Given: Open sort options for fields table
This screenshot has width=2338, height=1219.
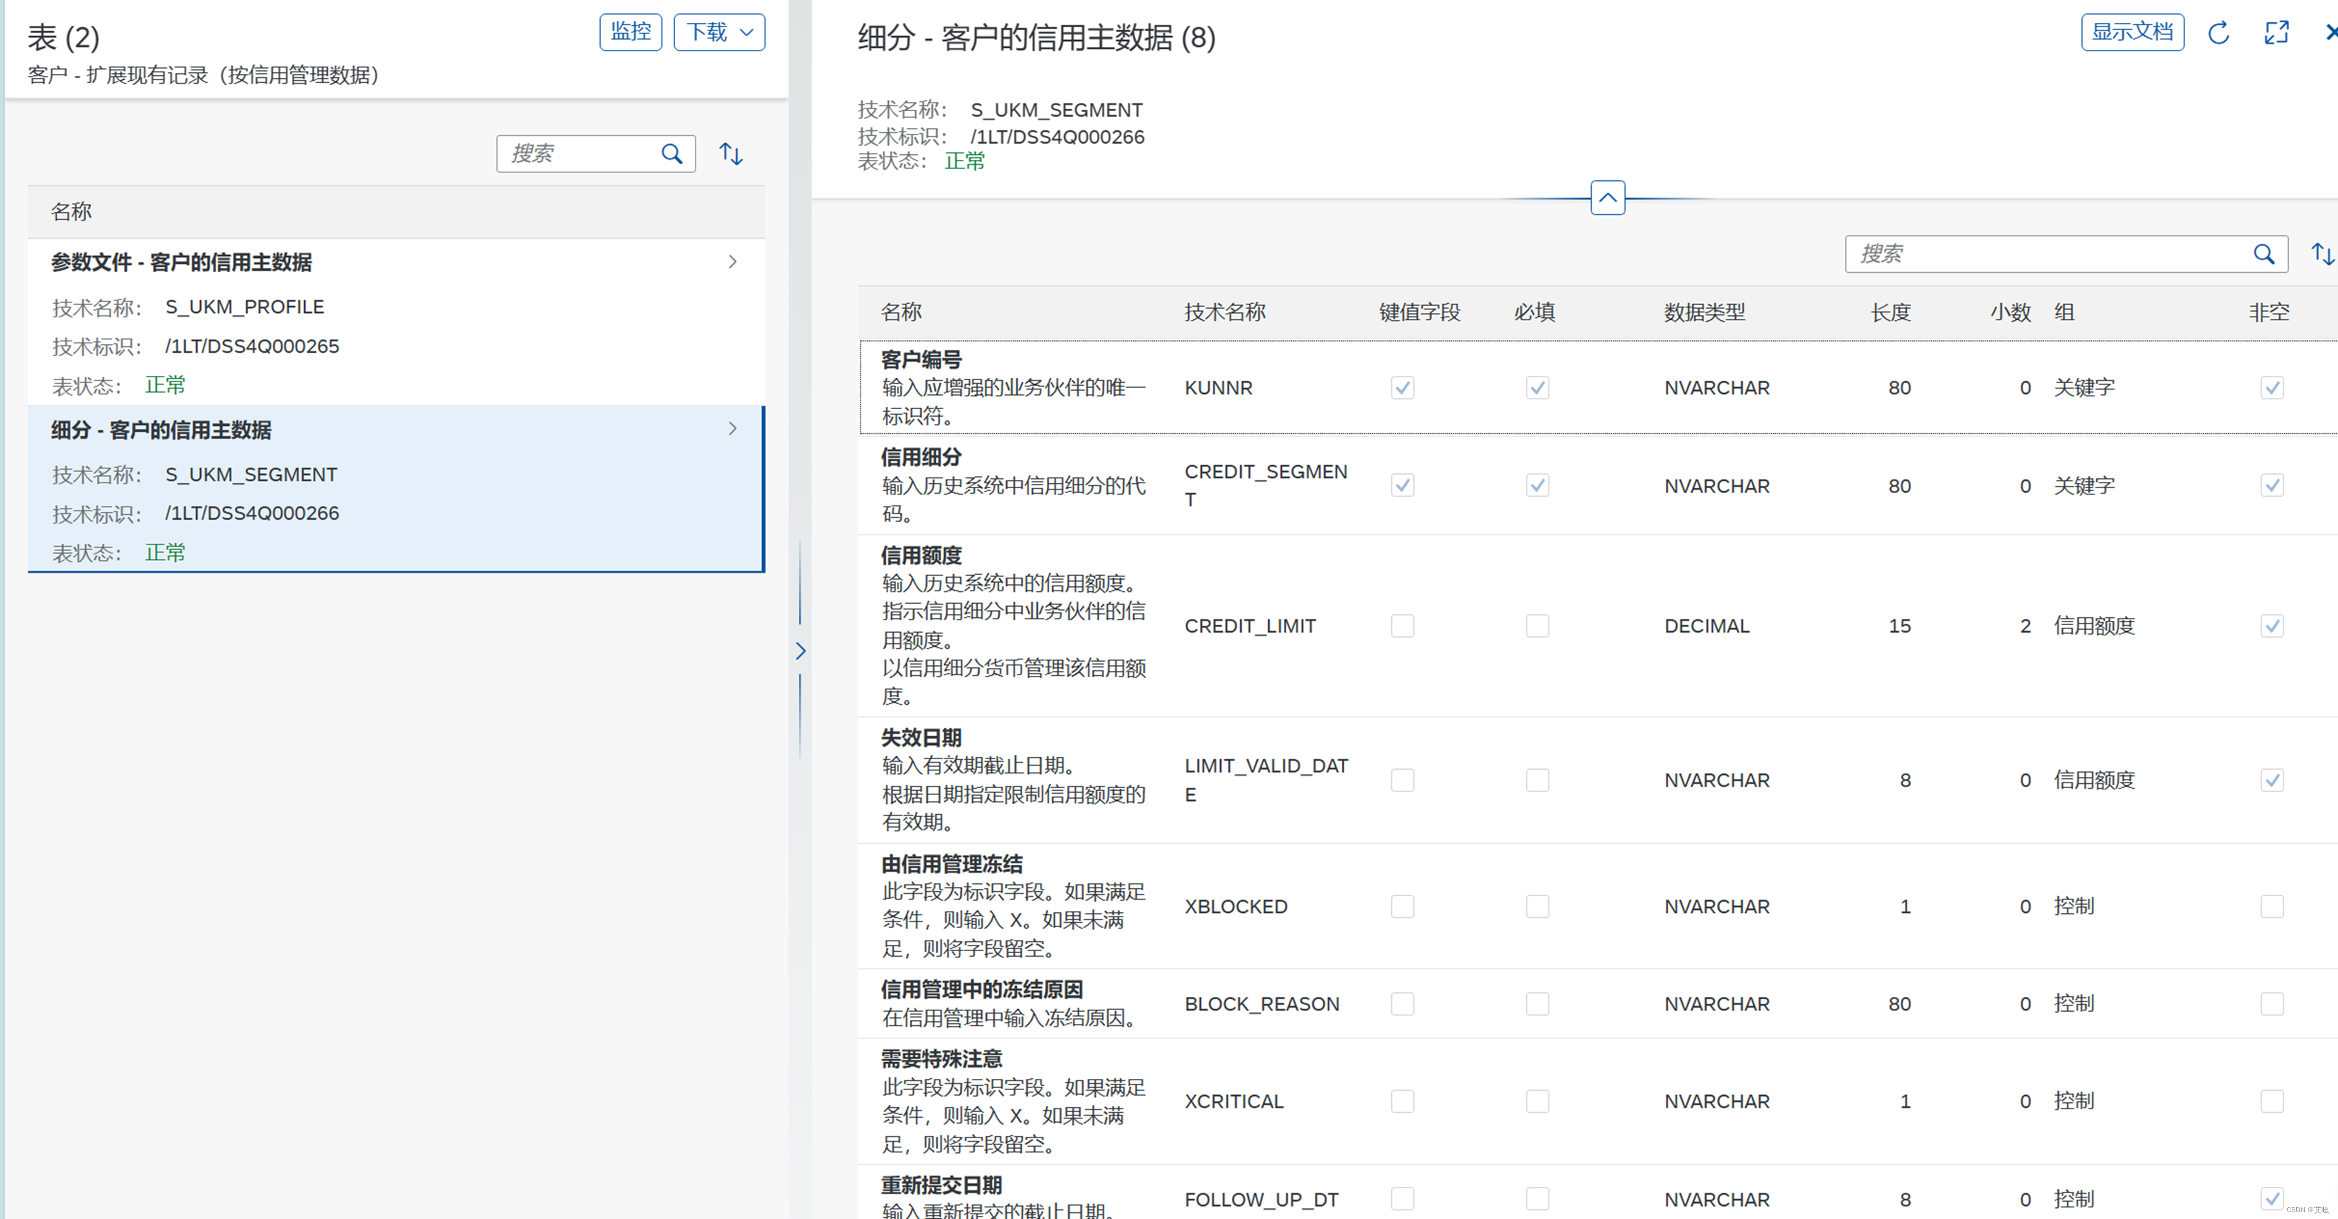Looking at the screenshot, I should point(2322,254).
